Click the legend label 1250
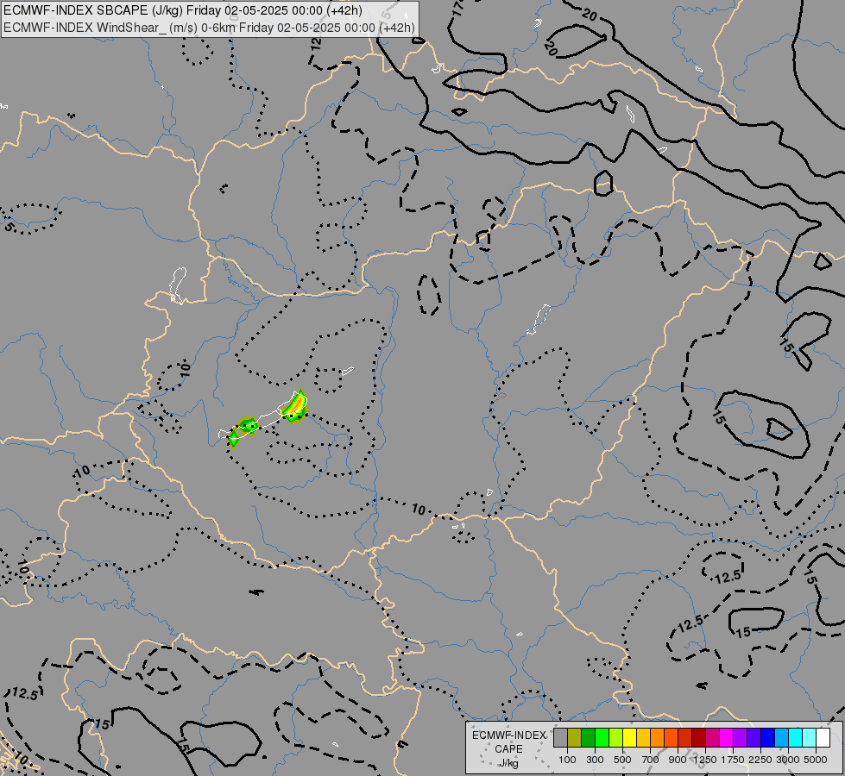The height and width of the screenshot is (776, 845). (x=705, y=760)
